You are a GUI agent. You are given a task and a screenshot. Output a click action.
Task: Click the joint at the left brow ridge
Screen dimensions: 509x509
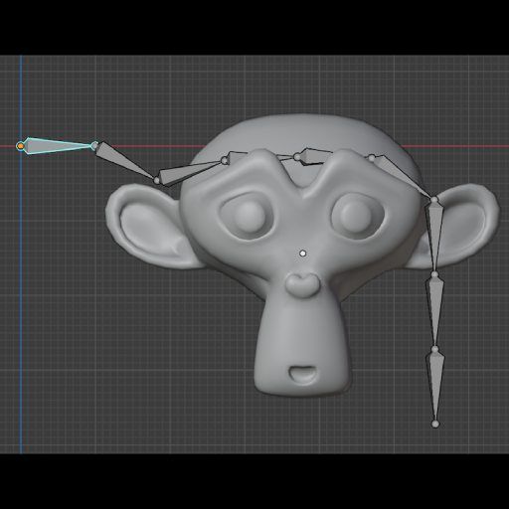pos(225,160)
